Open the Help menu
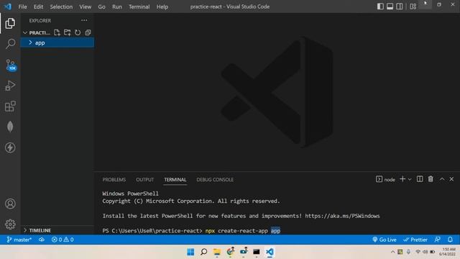Screen dimensions: 460x259 click(x=162, y=6)
